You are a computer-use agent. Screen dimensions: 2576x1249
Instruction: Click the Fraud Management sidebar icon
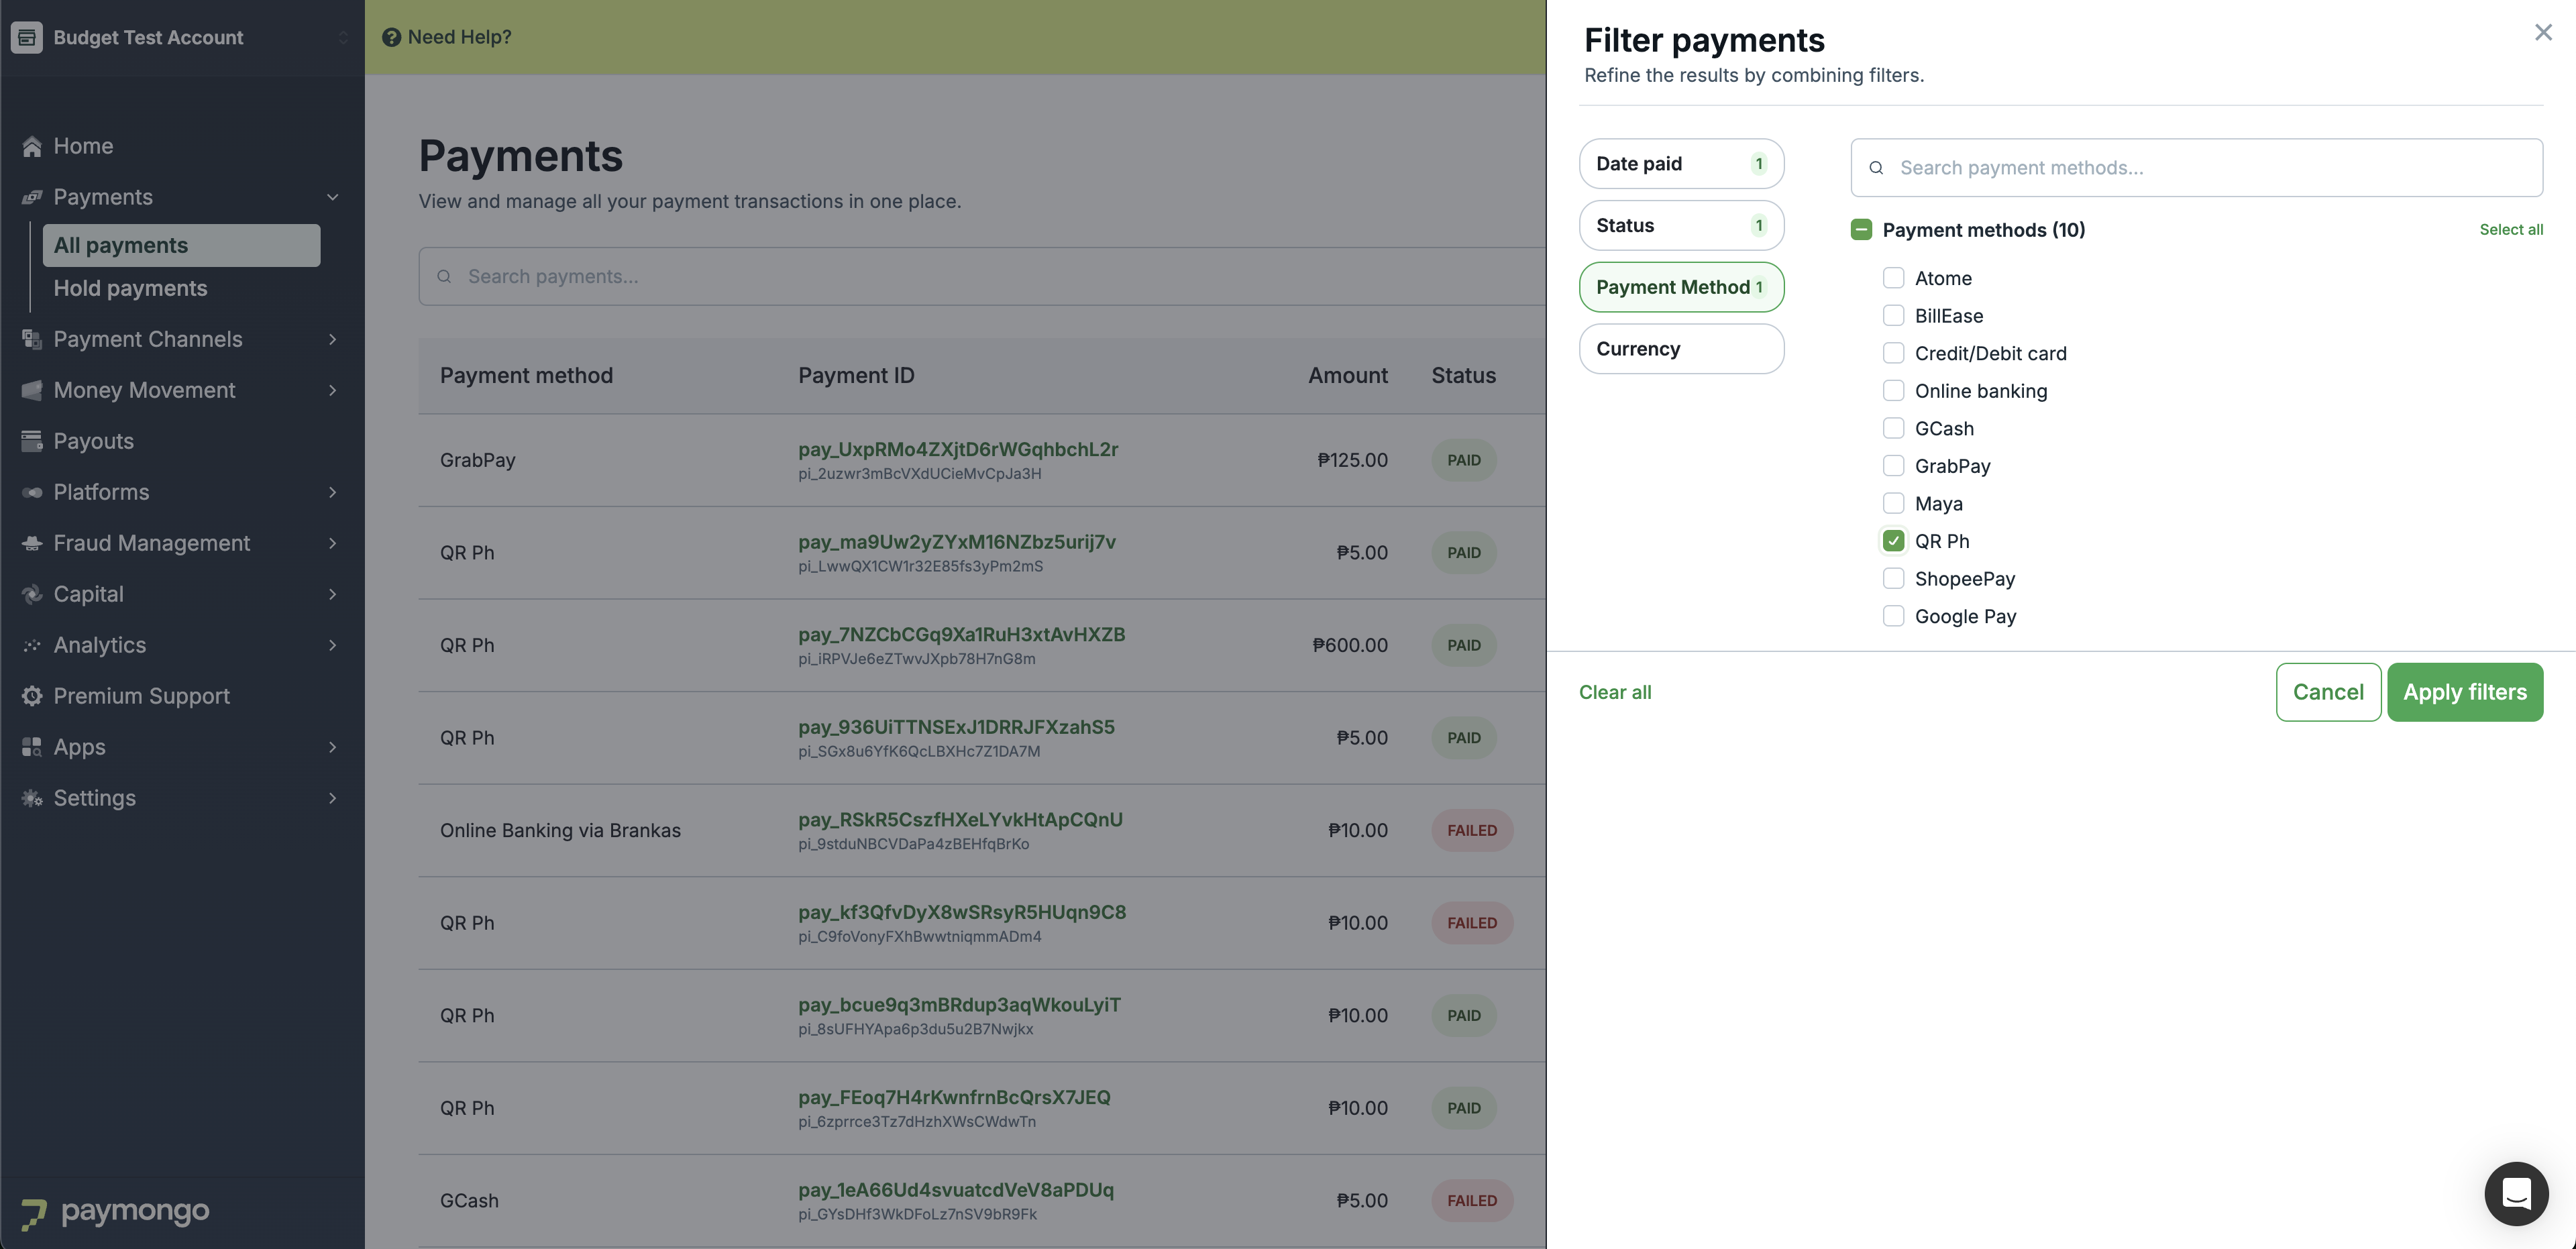coord(32,543)
